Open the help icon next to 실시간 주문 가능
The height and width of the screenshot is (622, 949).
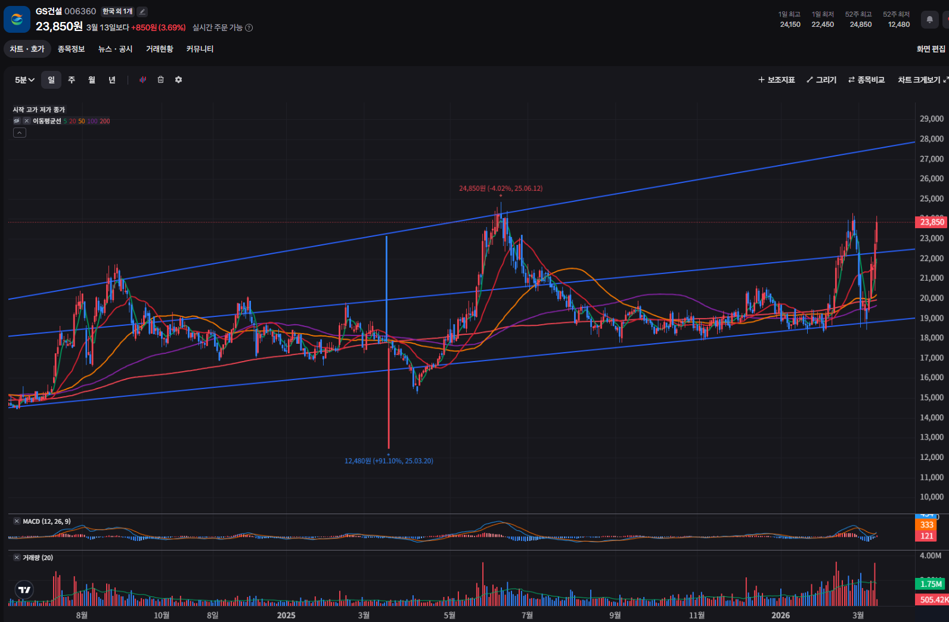[x=249, y=27]
